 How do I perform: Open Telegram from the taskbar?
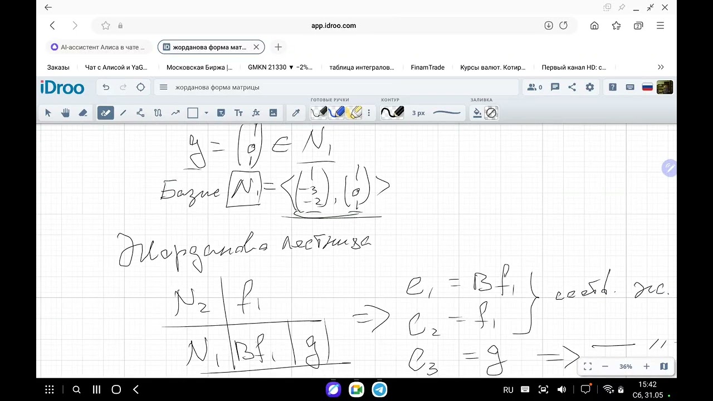[379, 389]
